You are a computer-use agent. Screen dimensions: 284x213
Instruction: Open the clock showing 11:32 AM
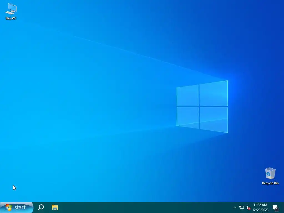click(x=260, y=207)
